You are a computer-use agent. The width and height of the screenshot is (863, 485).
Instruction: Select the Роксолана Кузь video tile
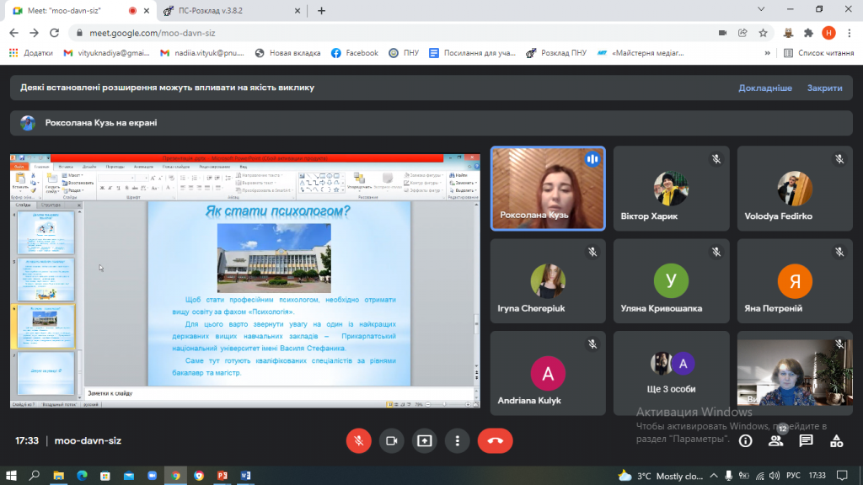tap(548, 189)
